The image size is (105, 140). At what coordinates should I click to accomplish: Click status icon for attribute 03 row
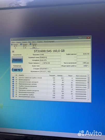[x=13, y=80]
